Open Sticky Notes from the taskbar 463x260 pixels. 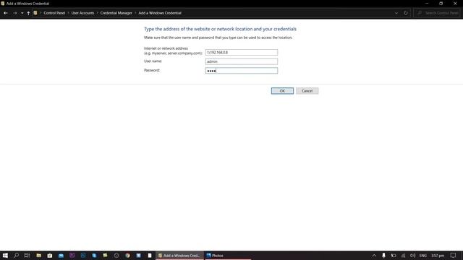[105, 255]
